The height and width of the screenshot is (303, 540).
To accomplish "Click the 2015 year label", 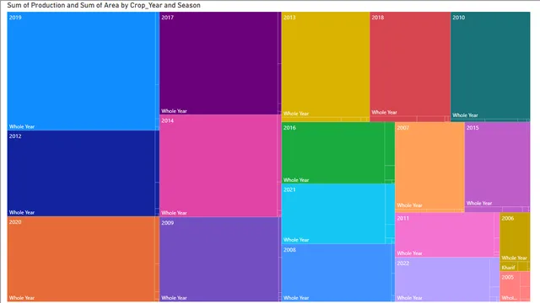I will (472, 127).
